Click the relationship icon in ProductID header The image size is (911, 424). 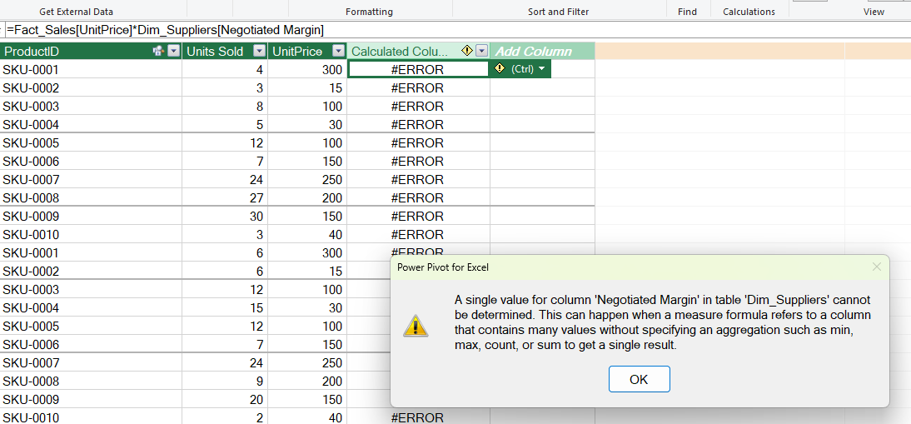pyautogui.click(x=158, y=51)
